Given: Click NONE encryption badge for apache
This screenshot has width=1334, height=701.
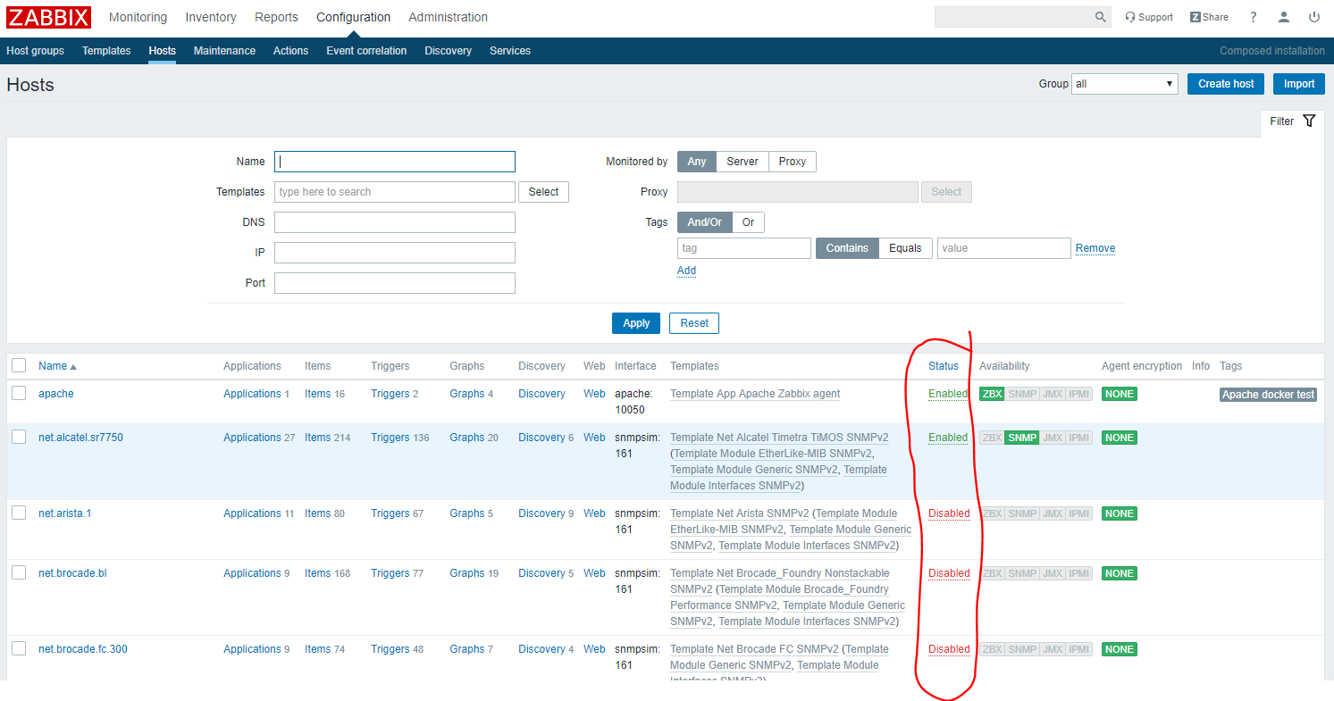Looking at the screenshot, I should 1120,394.
